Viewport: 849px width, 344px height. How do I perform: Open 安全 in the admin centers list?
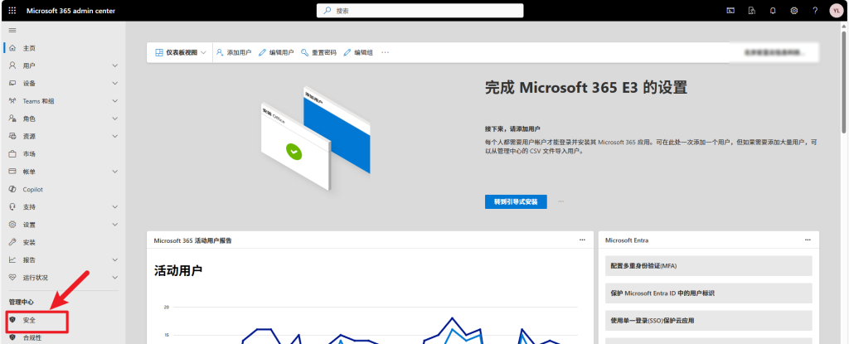click(x=30, y=319)
